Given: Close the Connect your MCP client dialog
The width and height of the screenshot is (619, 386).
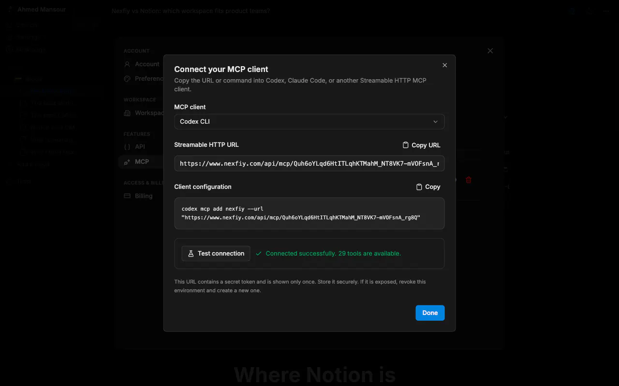Looking at the screenshot, I should [x=445, y=65].
